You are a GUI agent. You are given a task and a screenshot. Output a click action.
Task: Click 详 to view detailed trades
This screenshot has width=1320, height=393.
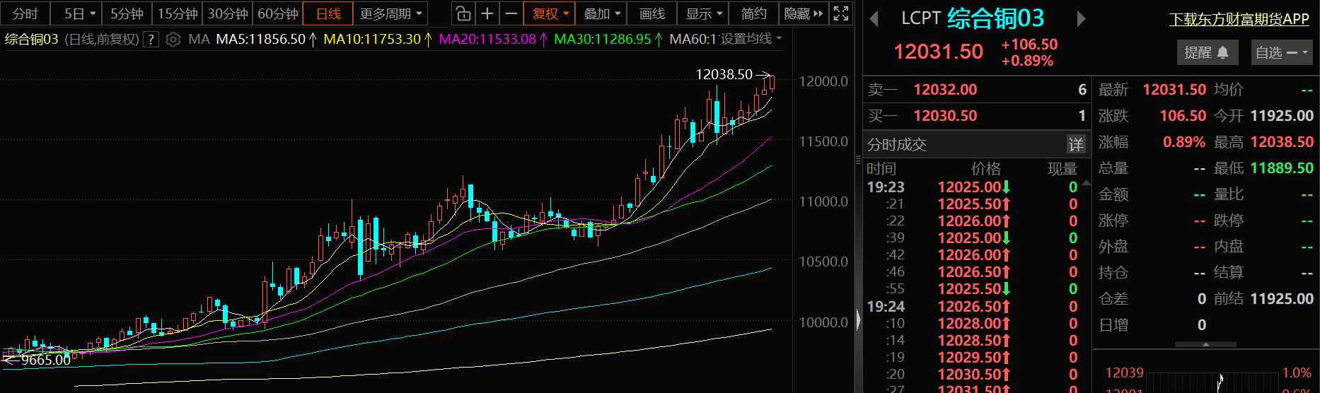click(1075, 144)
